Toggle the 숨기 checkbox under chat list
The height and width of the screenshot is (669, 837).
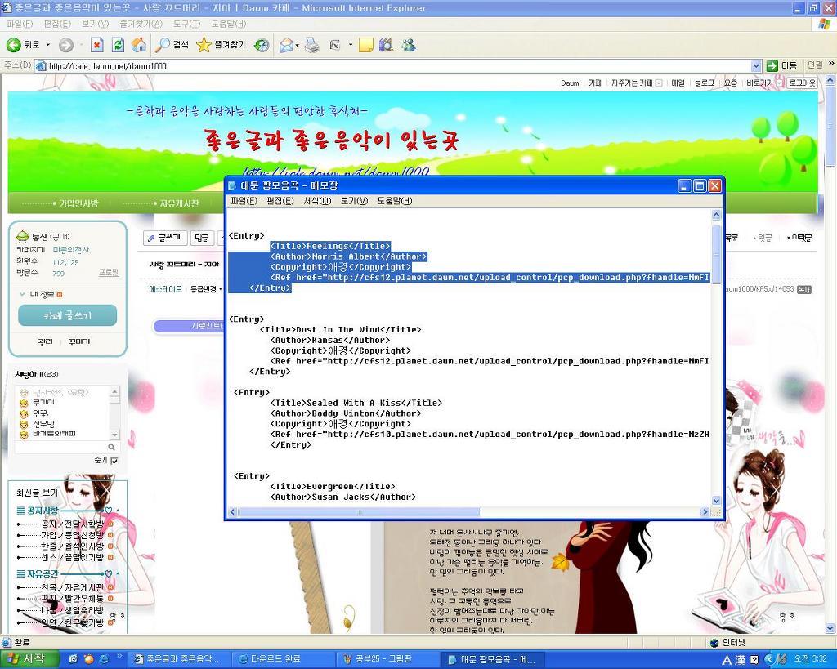[x=114, y=461]
